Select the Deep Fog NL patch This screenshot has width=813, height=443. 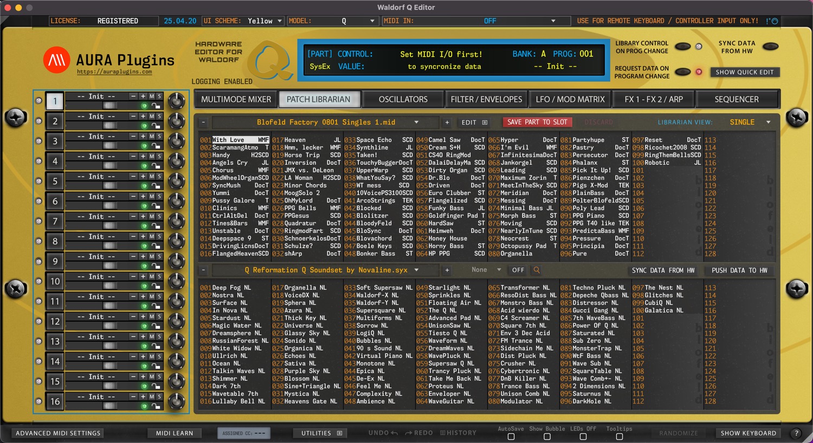click(x=231, y=288)
